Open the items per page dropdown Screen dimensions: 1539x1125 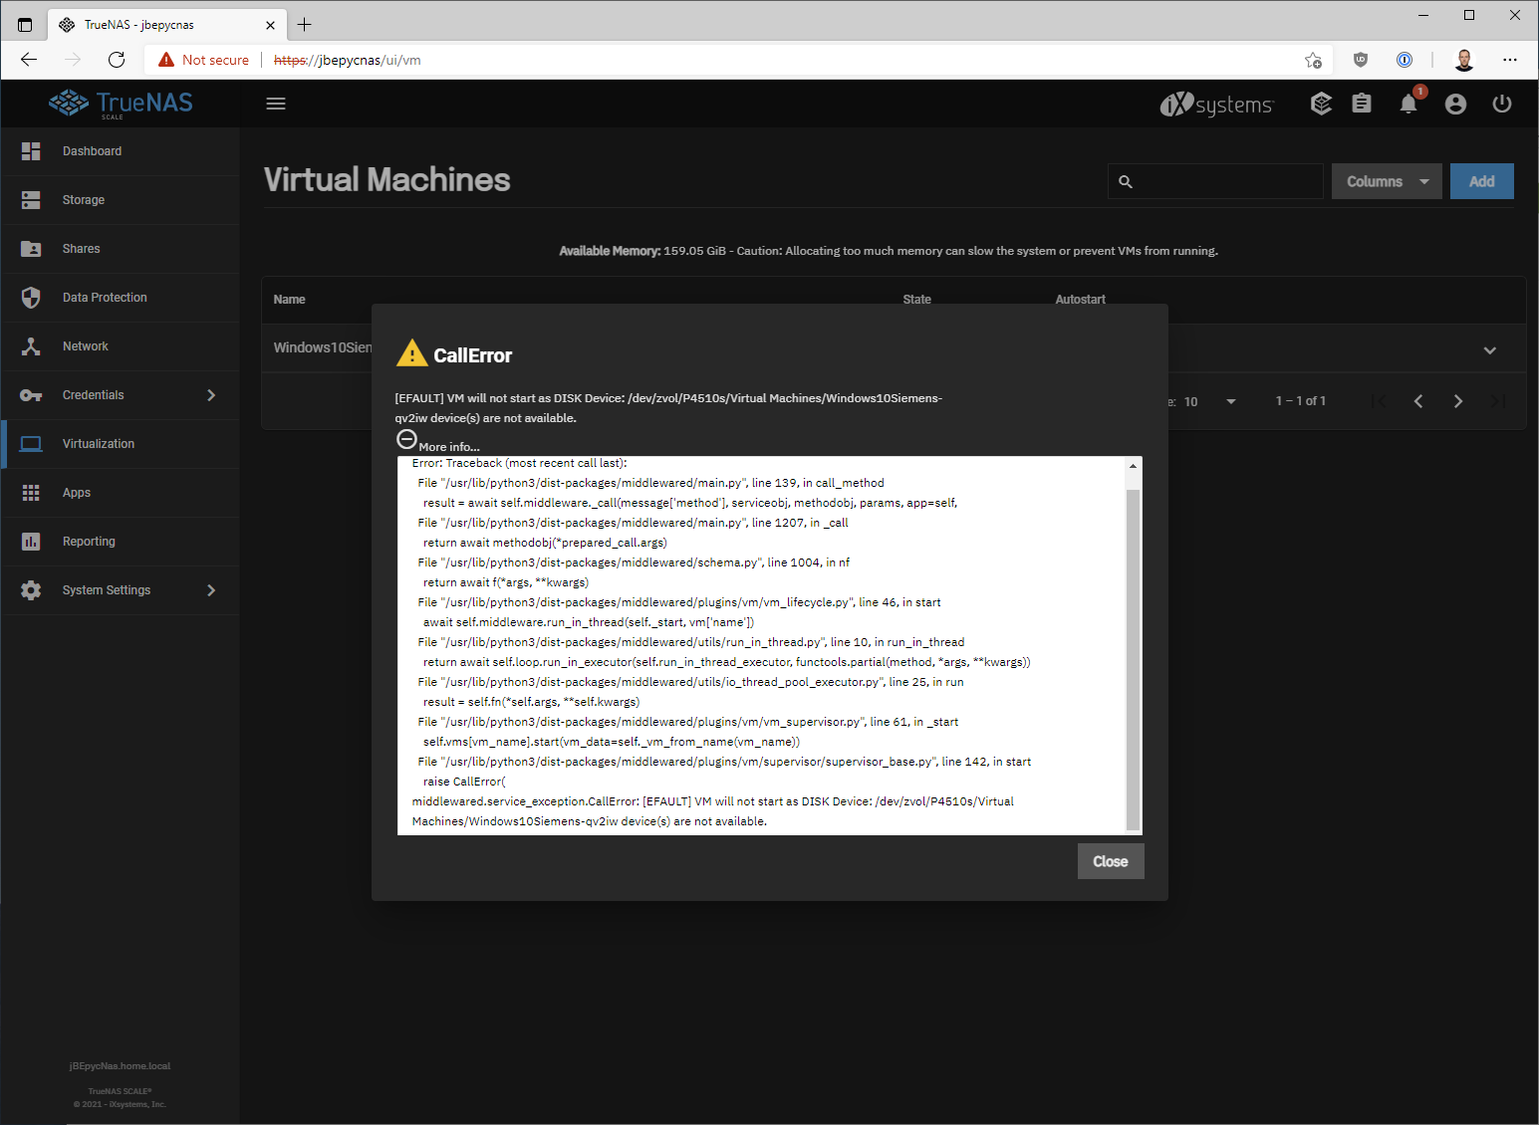1230,401
